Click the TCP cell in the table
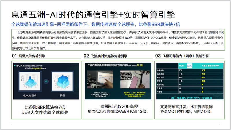The image size is (231, 130). [x=181, y=70]
